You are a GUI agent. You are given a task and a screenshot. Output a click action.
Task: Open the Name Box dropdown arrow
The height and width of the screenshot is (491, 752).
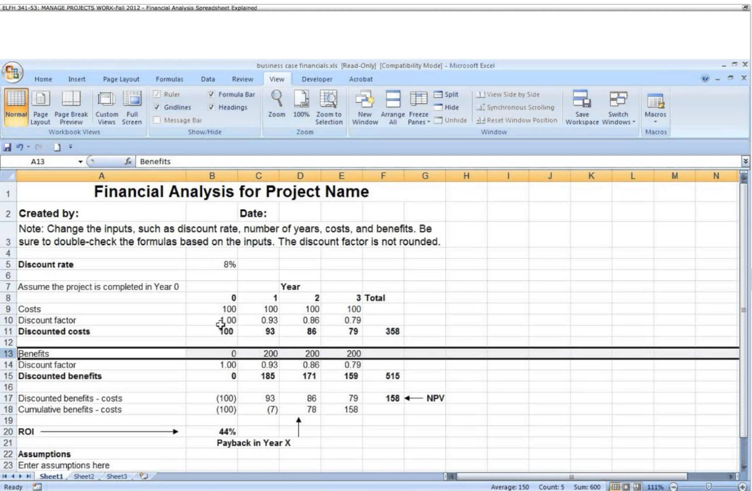pyautogui.click(x=79, y=161)
